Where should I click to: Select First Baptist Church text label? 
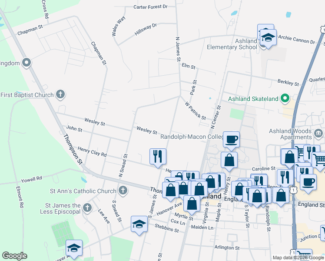pyautogui.click(x=27, y=95)
